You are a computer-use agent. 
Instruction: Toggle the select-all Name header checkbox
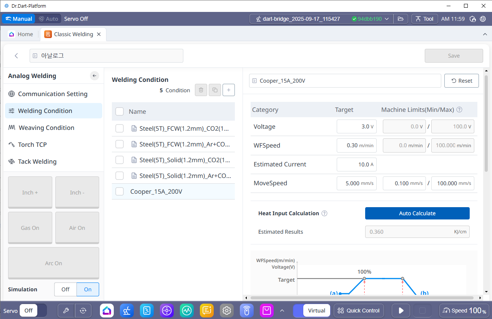coord(120,111)
